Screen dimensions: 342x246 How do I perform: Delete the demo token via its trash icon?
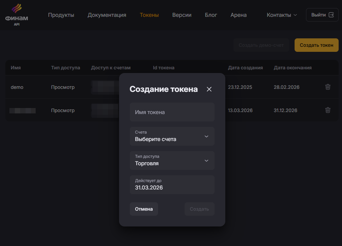(x=328, y=87)
